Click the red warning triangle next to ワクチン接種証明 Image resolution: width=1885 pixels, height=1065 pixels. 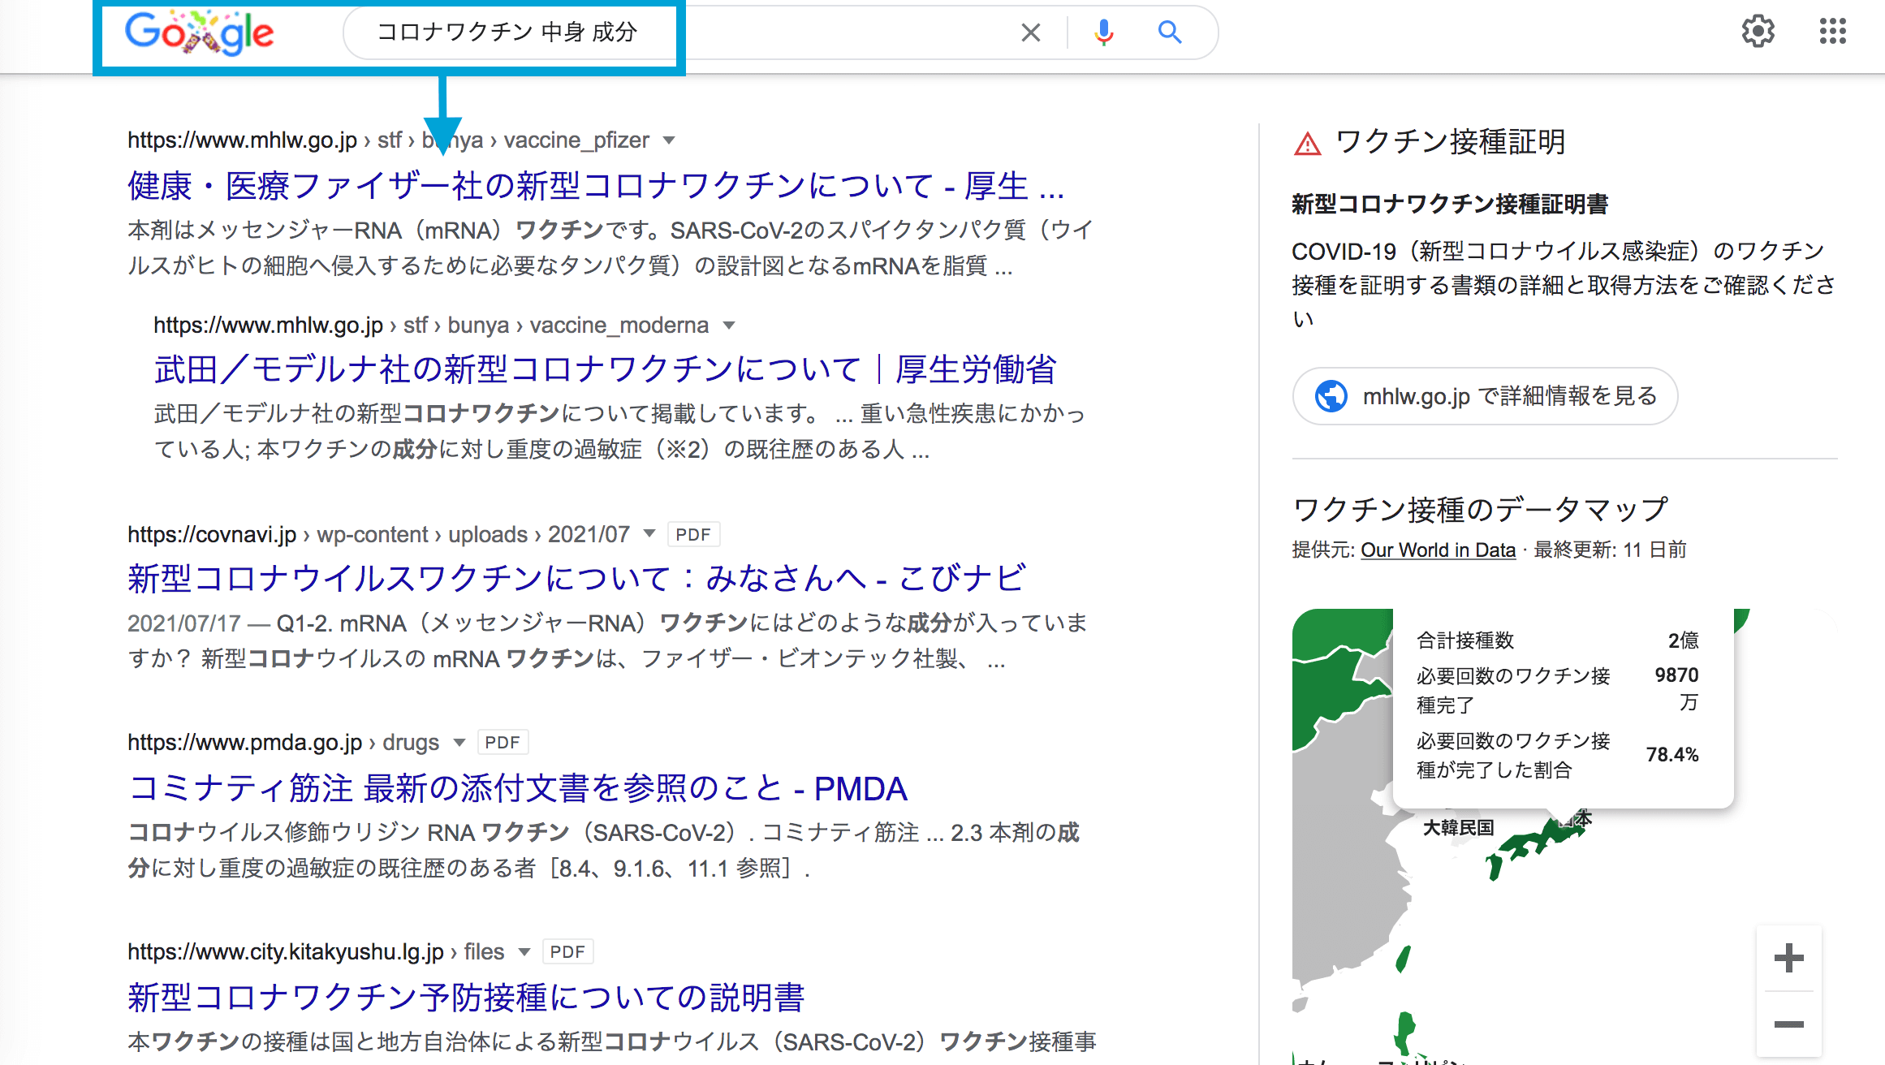click(x=1307, y=144)
